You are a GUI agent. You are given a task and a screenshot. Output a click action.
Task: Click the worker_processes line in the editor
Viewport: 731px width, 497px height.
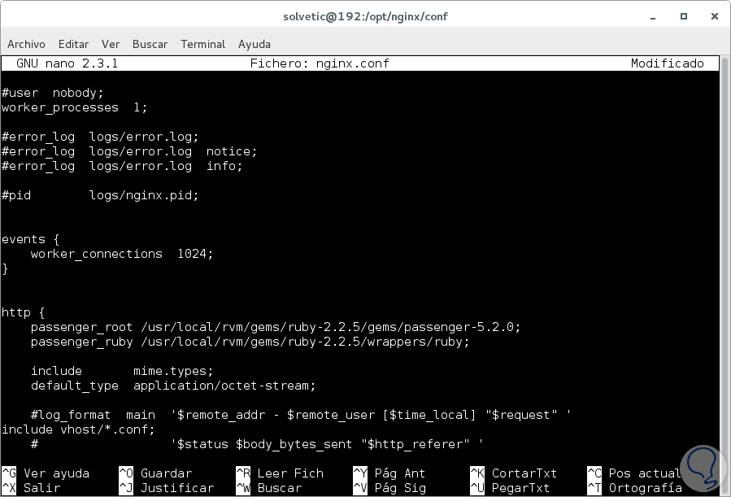tap(73, 107)
